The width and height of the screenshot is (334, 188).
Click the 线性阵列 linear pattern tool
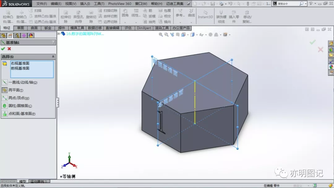pos(136,13)
